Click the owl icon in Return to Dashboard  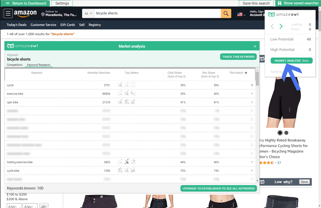tap(8, 3)
